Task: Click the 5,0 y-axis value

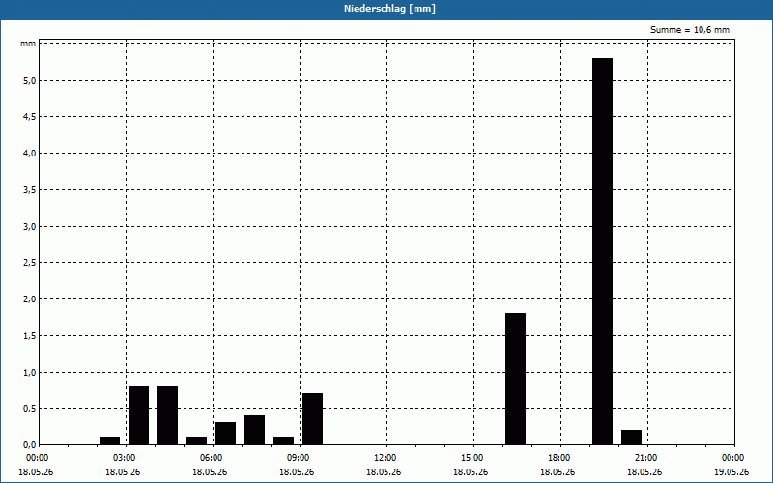Action: [x=30, y=80]
